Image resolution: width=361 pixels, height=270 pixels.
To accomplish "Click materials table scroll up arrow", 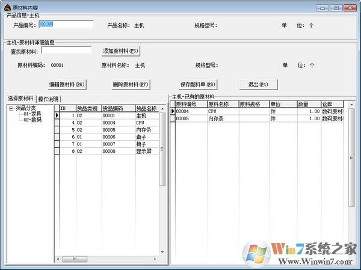I will coord(351,105).
